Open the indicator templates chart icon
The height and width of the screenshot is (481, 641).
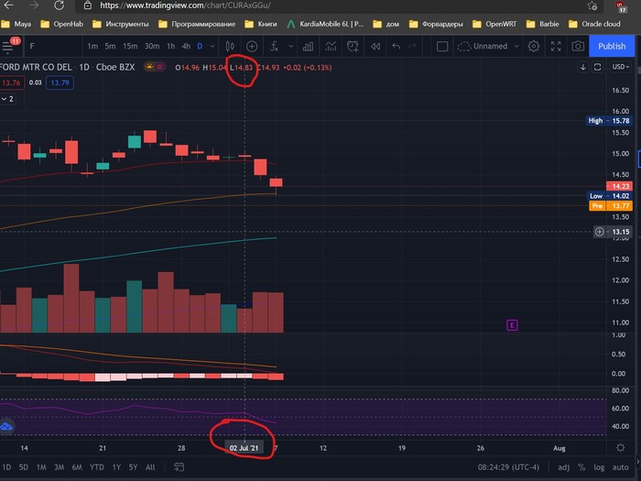tap(331, 46)
